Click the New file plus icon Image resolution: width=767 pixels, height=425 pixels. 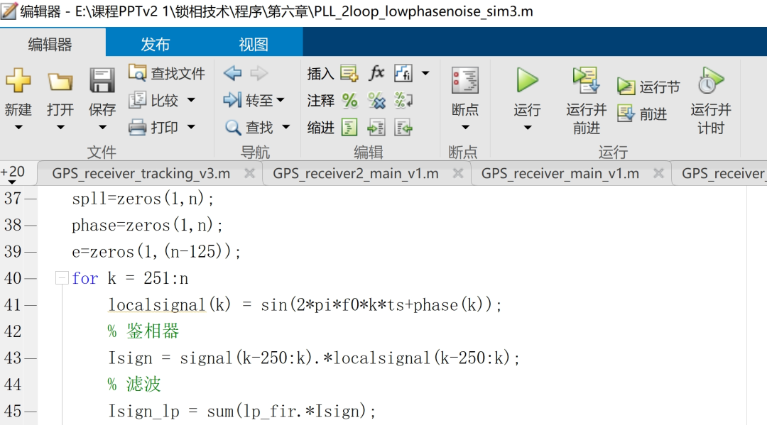(18, 80)
